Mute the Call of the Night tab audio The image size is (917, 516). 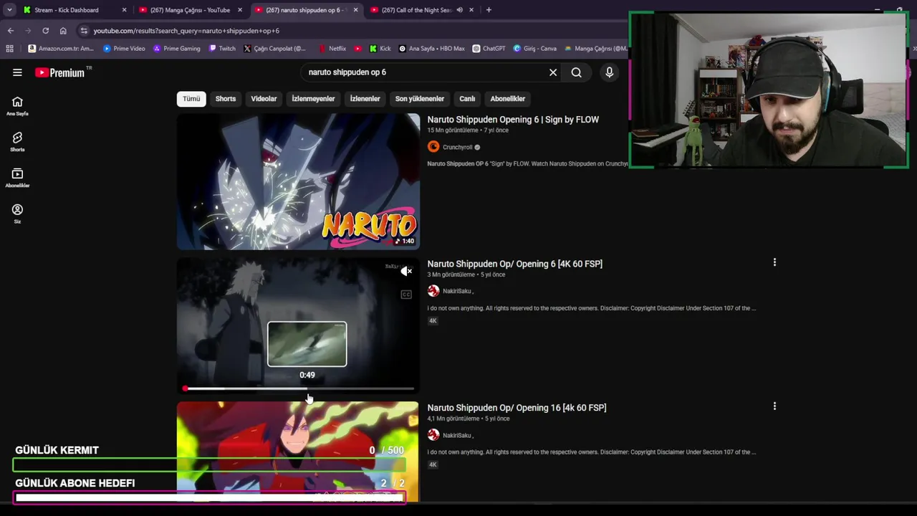(x=459, y=10)
